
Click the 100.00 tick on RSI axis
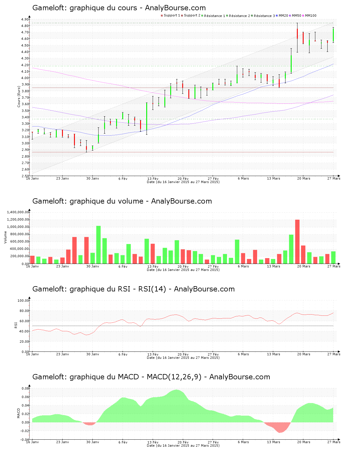pyautogui.click(x=23, y=301)
